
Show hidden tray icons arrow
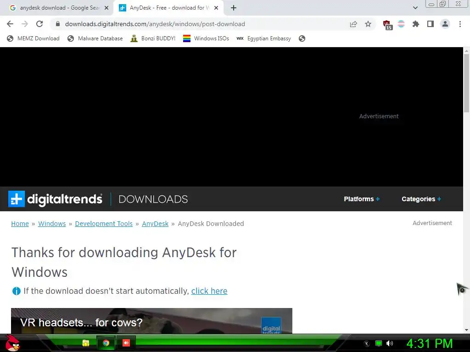pos(367,344)
